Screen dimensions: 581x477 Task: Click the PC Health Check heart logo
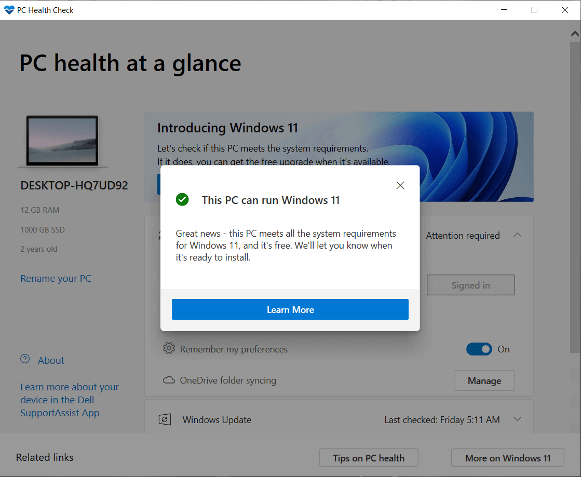click(8, 10)
